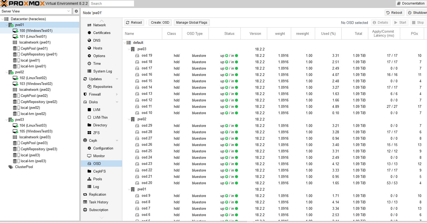Click the osd.19 disk icon
This screenshot has height=223, width=427.
click(x=137, y=55)
